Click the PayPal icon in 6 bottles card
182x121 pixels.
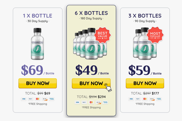(x=83, y=102)
